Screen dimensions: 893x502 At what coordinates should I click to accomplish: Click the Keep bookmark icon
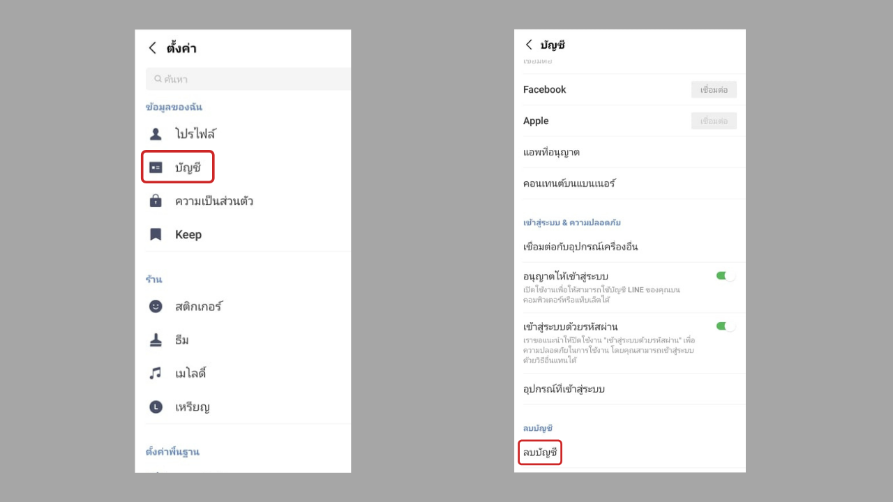(x=156, y=234)
